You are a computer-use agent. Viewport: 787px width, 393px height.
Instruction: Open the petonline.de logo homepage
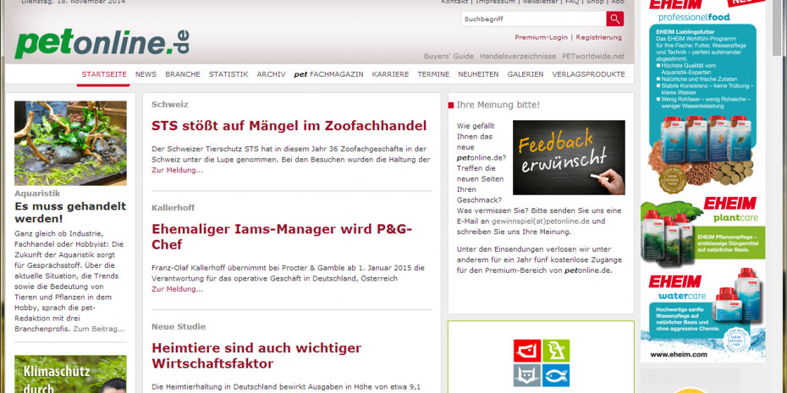pos(102,44)
